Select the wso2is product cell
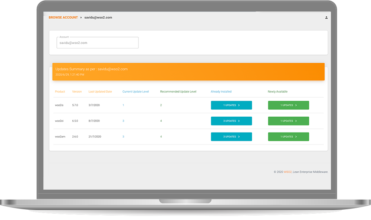The width and height of the screenshot is (371, 220). click(59, 105)
